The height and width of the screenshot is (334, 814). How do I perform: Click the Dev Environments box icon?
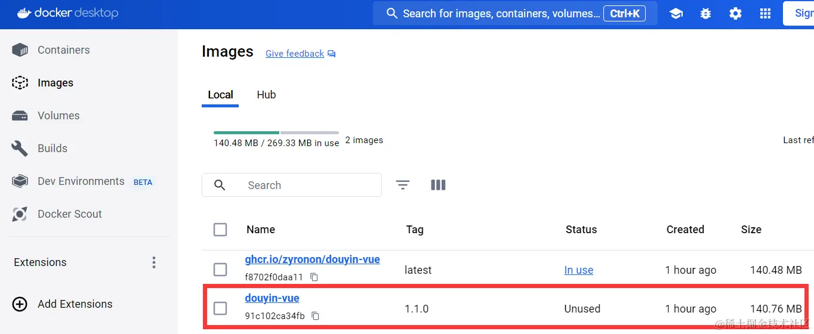pos(20,181)
